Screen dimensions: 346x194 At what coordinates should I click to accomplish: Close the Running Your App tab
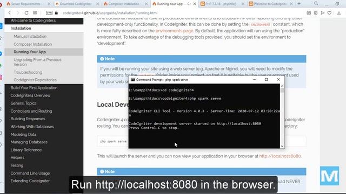coord(195,4)
